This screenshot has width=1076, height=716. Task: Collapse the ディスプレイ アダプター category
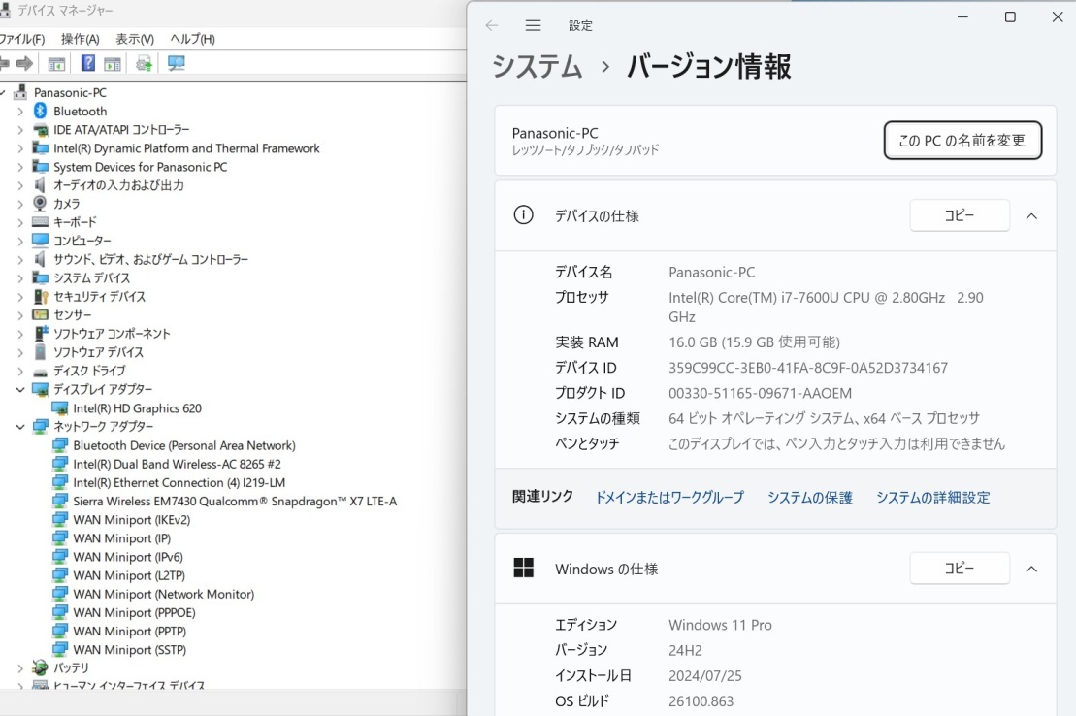[x=20, y=389]
